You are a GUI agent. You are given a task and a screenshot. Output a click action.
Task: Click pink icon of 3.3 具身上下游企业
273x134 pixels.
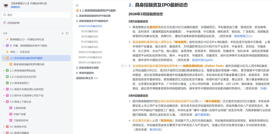[x=7, y=102]
